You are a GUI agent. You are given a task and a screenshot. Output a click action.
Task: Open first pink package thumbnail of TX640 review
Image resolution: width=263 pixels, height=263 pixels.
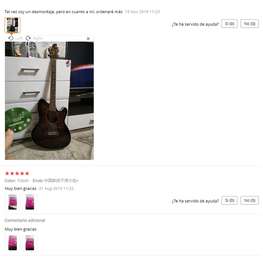coord(12,202)
